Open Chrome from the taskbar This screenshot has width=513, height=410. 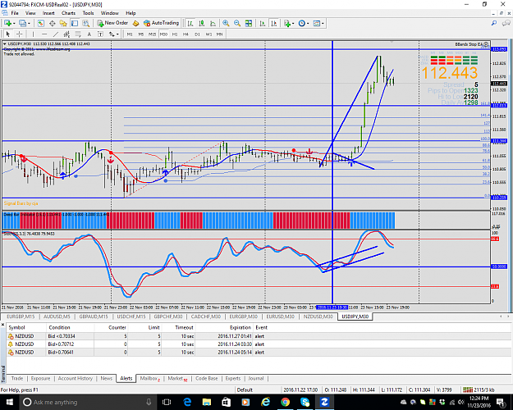pos(286,402)
